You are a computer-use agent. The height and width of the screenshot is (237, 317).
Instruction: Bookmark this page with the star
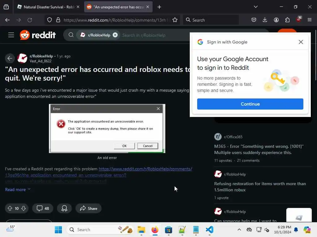(x=175, y=20)
